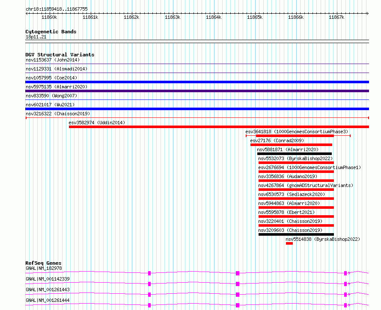Click the blue bar under nsv6021017
Viewport: 381px width, 310px height.
click(x=197, y=109)
